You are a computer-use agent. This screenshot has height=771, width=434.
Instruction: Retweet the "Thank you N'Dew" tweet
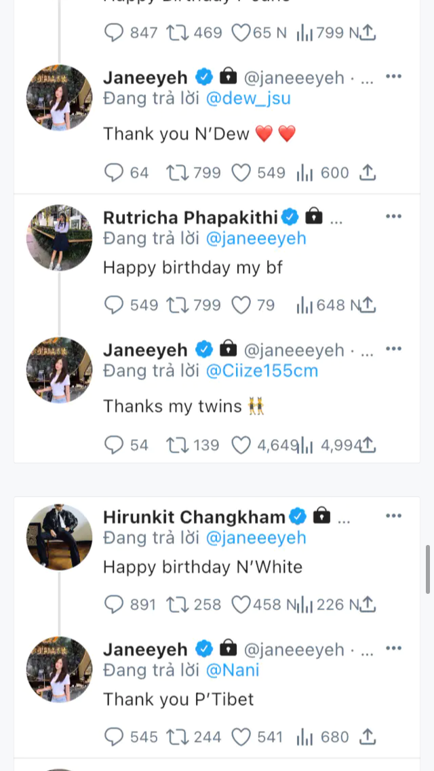176,173
